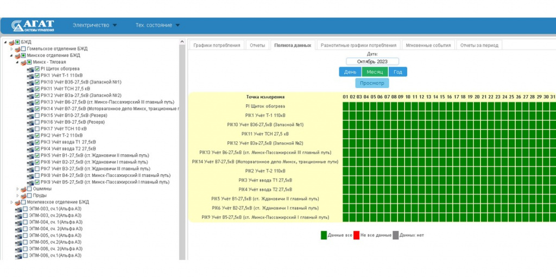Viewport: 556px width, 278px height.
Task: Click the device icon next to PIK9 Учёт В5-27,5кВ
Action: pos(30,182)
